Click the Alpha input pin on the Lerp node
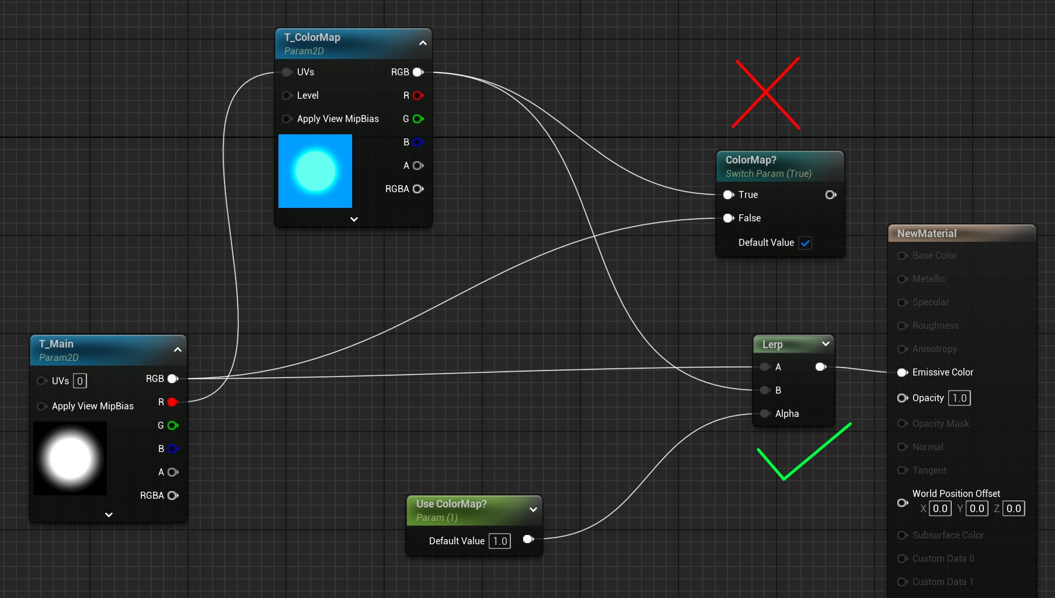The image size is (1055, 598). tap(765, 413)
